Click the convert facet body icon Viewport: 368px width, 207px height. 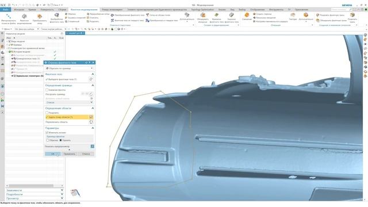click(x=113, y=15)
